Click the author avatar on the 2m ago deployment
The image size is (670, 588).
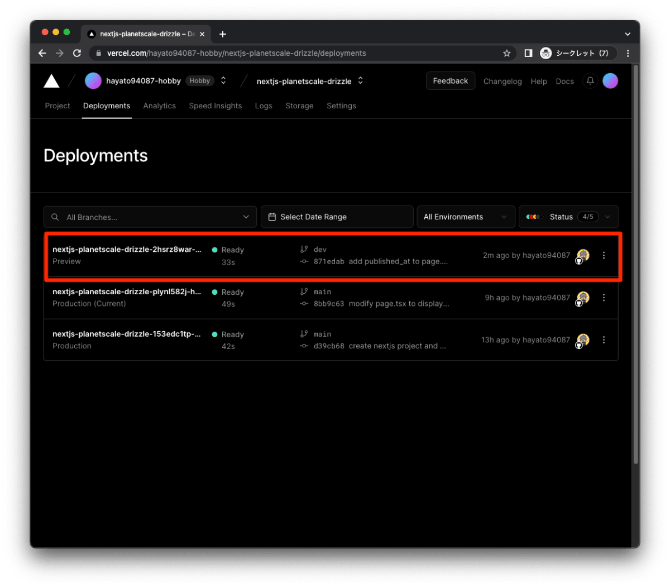583,256
